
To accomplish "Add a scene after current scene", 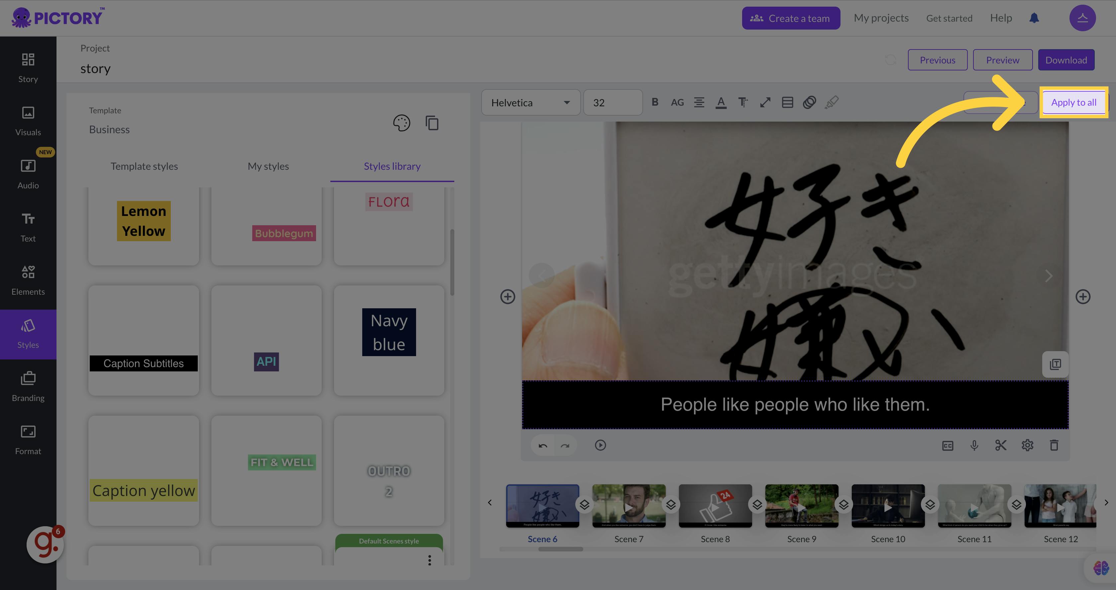I will click(1083, 297).
